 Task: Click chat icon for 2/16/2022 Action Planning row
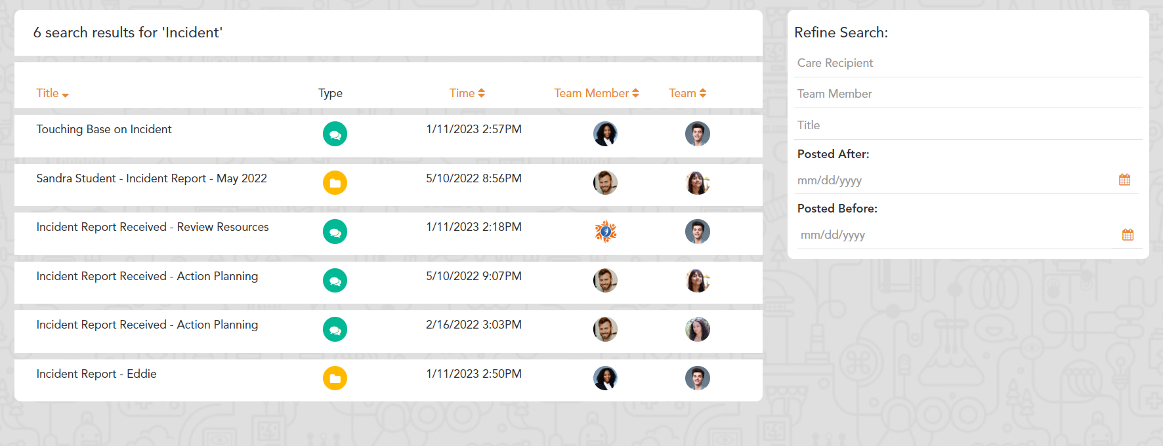tap(335, 329)
